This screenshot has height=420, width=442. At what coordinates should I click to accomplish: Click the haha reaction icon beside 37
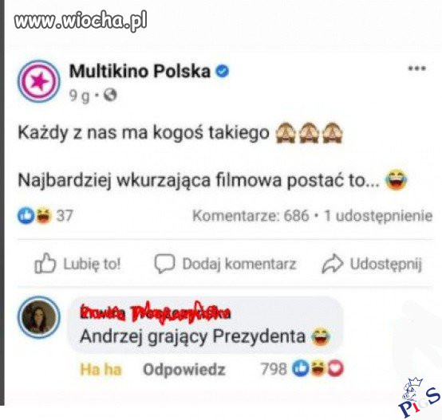pos(44,216)
